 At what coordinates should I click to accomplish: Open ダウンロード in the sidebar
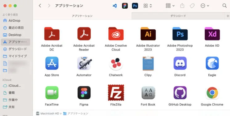(15, 49)
